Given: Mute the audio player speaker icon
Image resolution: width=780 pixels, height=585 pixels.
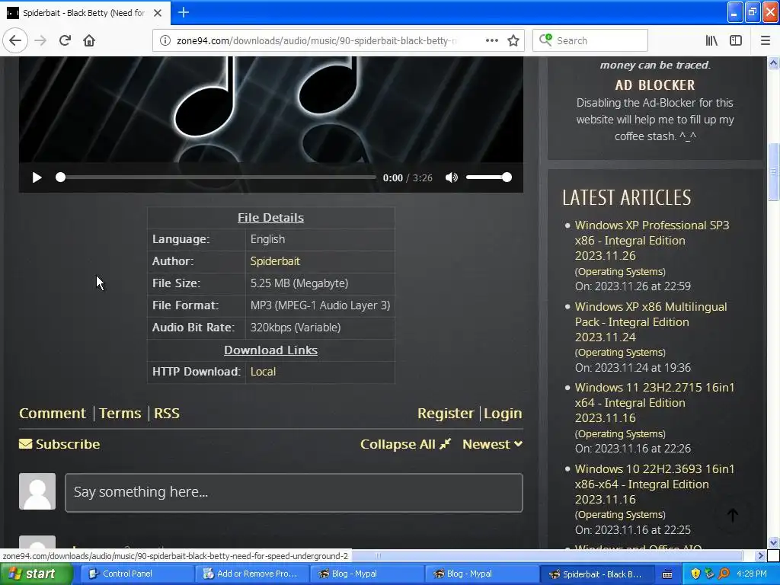Looking at the screenshot, I should (x=451, y=177).
